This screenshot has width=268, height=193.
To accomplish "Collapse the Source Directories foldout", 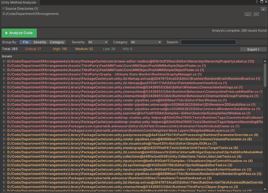I will coord(4,9).
